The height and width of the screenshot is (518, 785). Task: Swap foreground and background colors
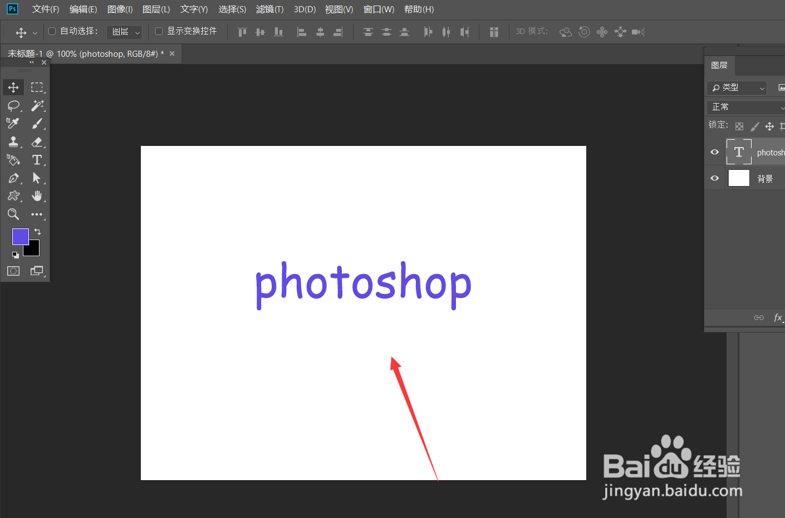37,231
